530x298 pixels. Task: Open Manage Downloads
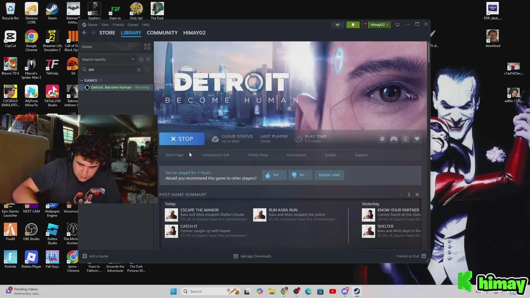click(x=252, y=256)
